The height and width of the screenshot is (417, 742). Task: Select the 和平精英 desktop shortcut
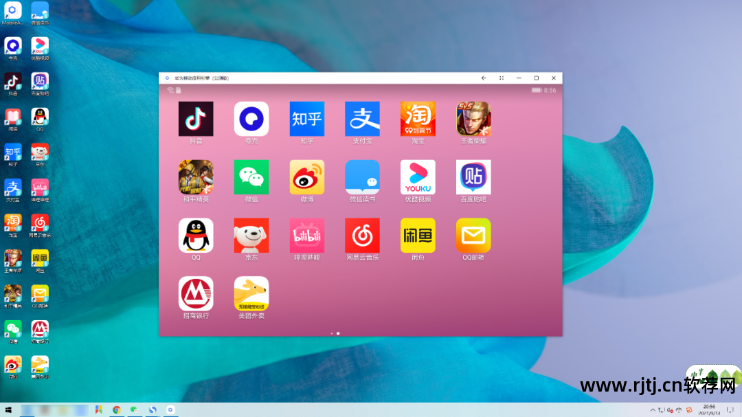coord(13,297)
